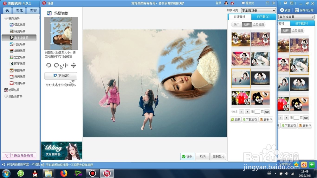This screenshot has height=178, width=317.
Task: Click 下载本页 in background window
Action: [x=289, y=126]
